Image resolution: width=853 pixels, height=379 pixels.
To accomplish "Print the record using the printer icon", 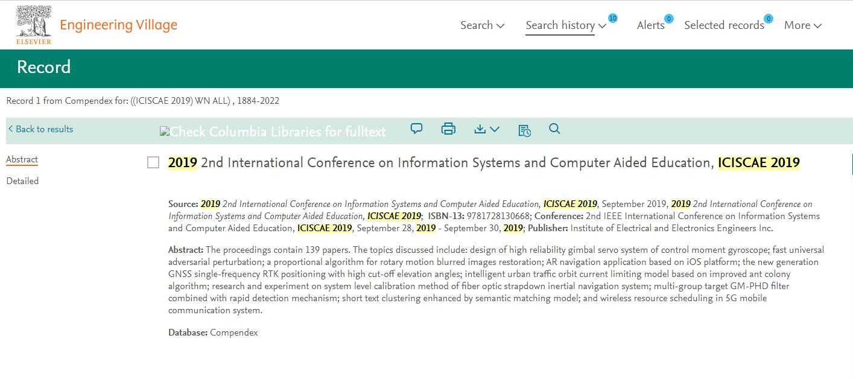I will coord(448,129).
